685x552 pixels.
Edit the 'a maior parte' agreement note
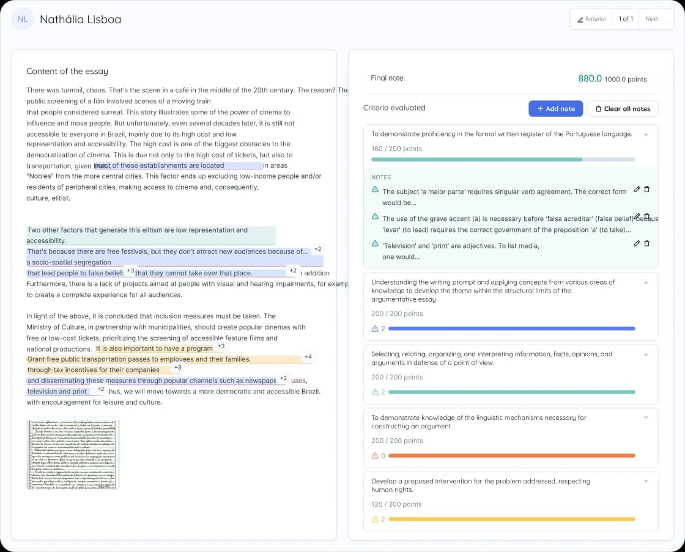637,189
